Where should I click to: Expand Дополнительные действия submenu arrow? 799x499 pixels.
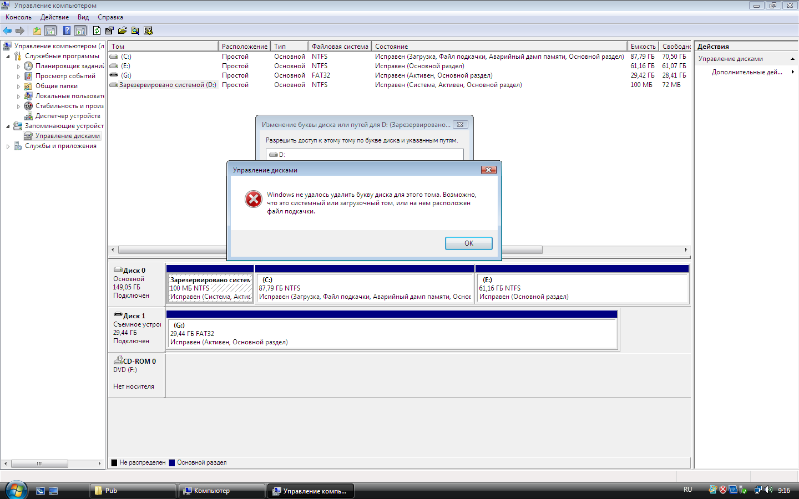793,72
